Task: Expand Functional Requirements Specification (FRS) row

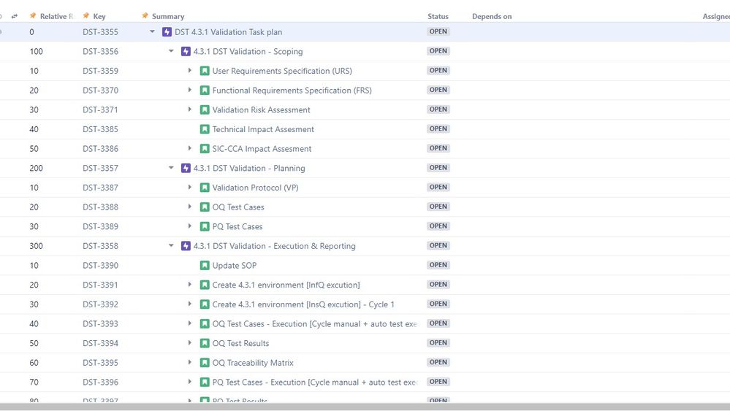Action: [189, 90]
